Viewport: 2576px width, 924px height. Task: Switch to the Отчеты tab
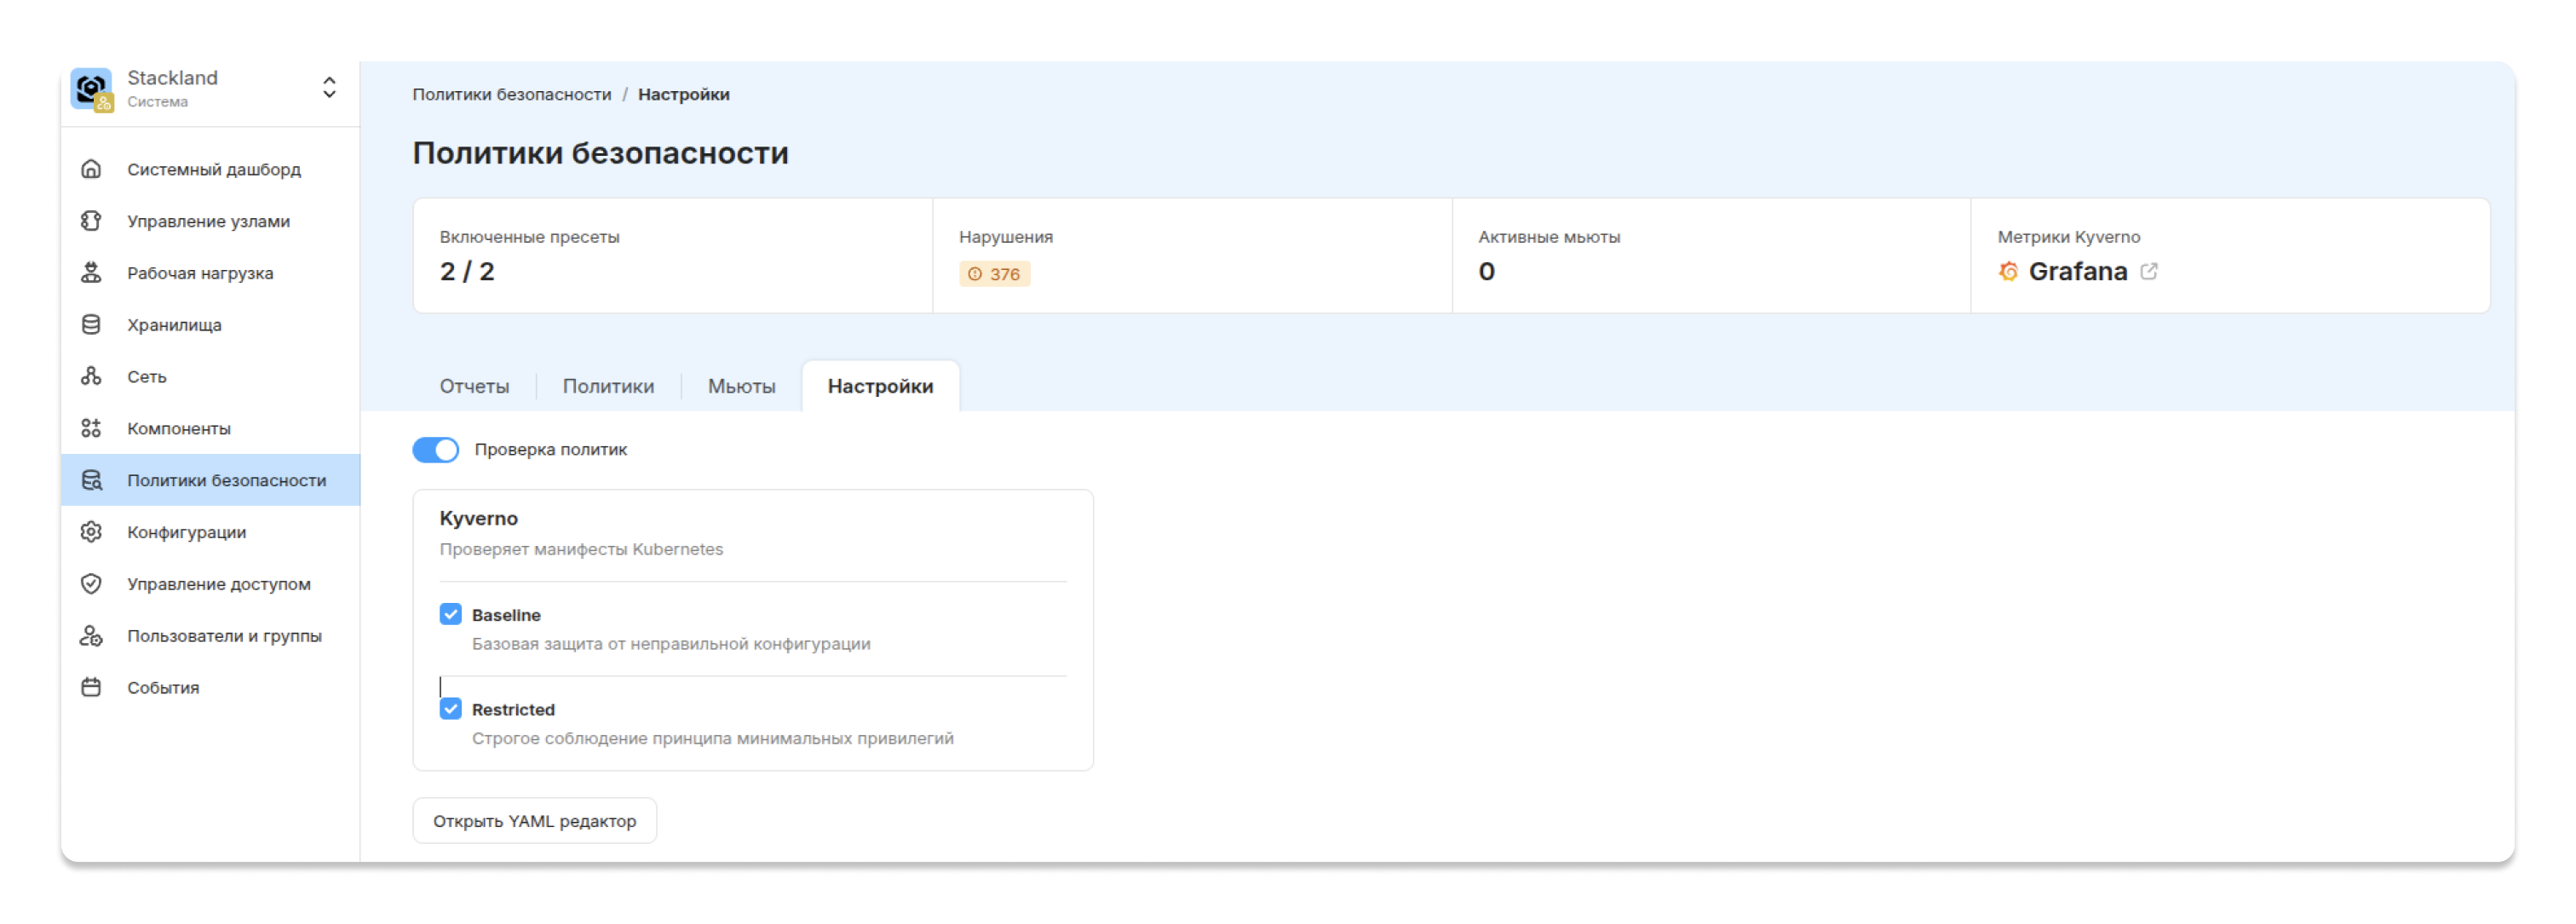474,387
